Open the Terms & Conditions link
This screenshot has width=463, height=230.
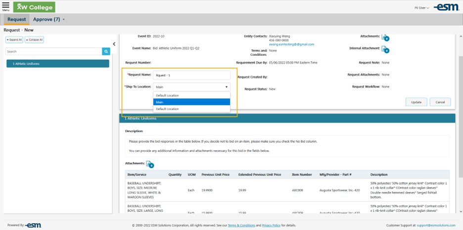[241, 225]
